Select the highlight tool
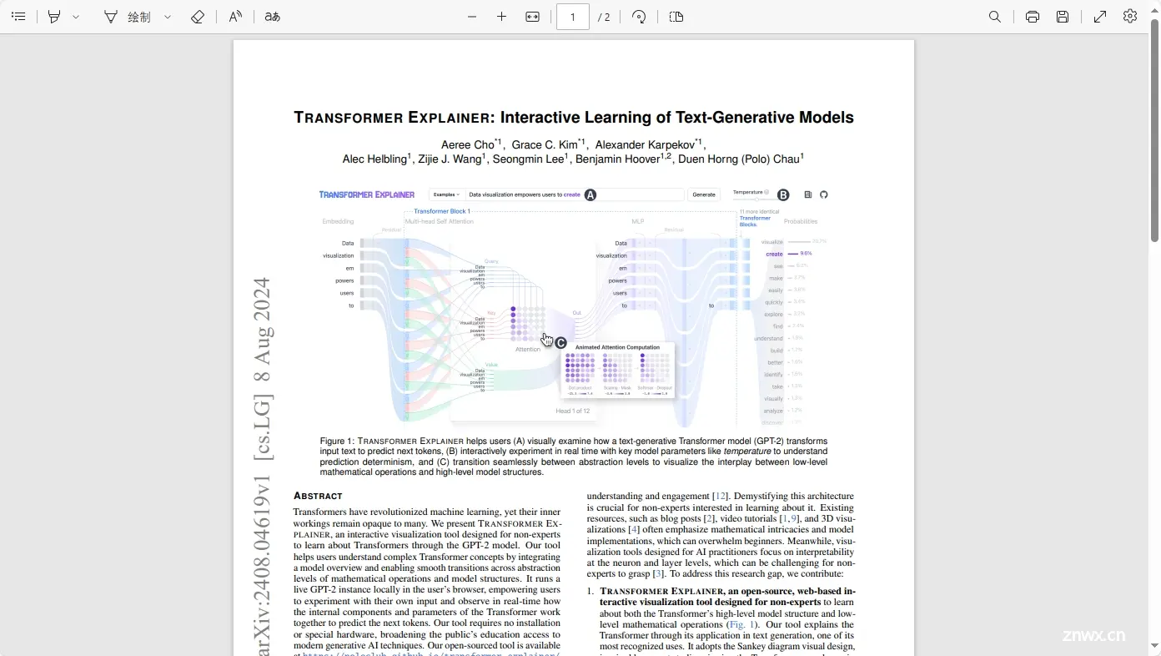The height and width of the screenshot is (656, 1161). pyautogui.click(x=54, y=17)
